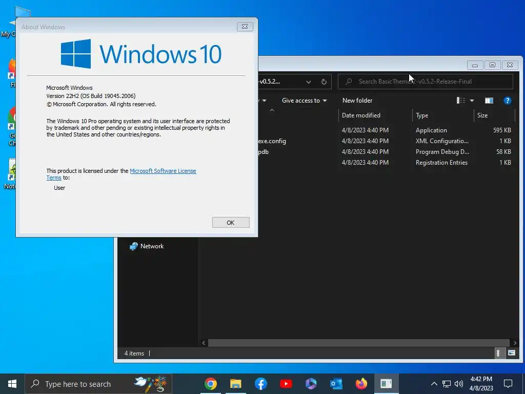The height and width of the screenshot is (394, 525).
Task: Open Microsoft Clipchamp taskbar icon
Action: [x=311, y=384]
